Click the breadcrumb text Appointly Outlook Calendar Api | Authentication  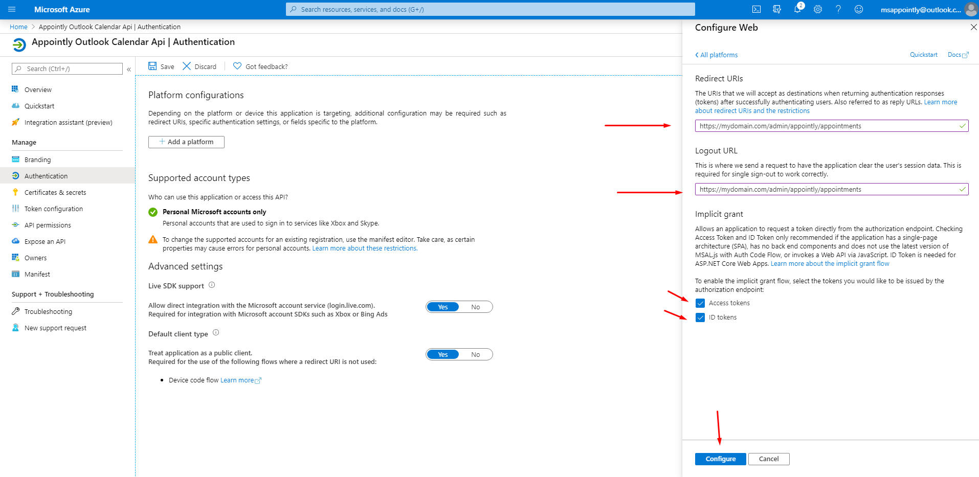click(109, 27)
